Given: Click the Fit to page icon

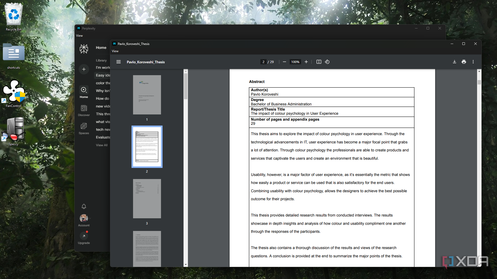Looking at the screenshot, I should pos(319,62).
